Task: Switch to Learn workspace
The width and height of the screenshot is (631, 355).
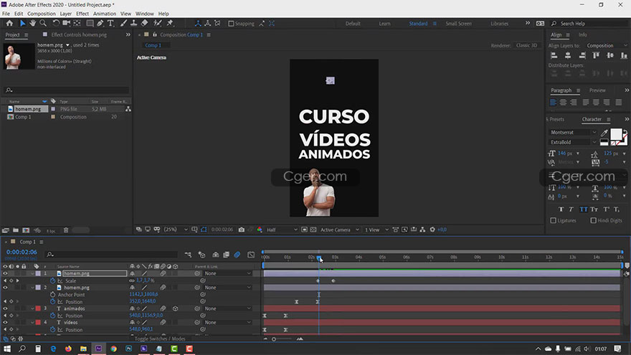Action: [384, 24]
